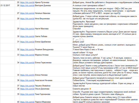Select the name cell Tatyana Shatalova

[53, 84]
